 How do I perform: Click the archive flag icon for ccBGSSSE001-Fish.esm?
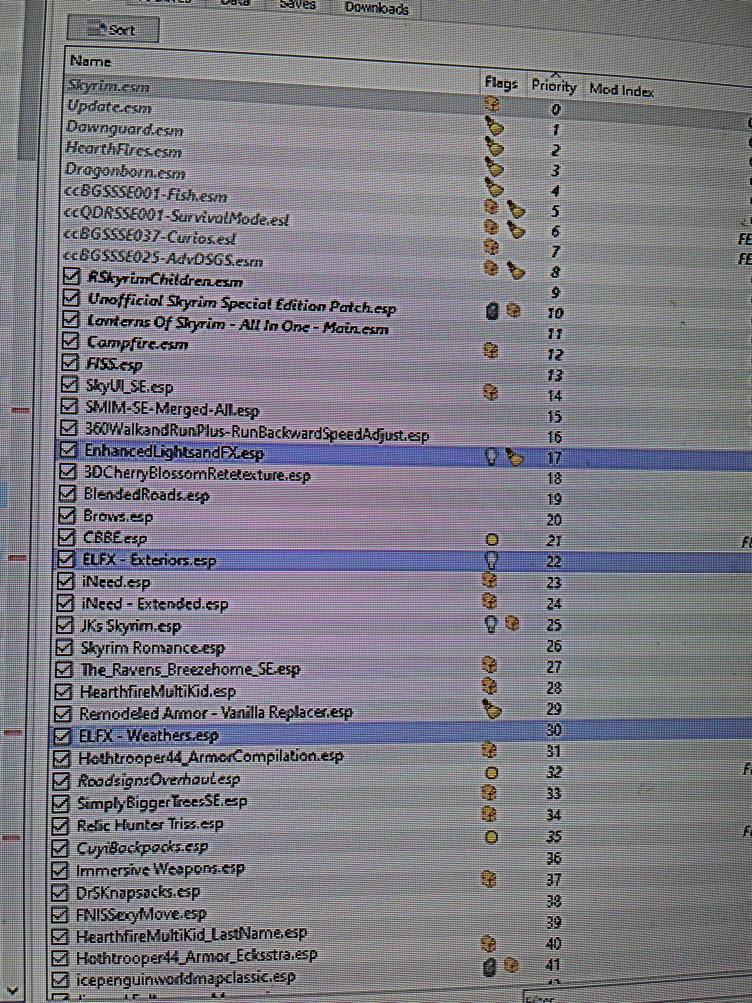pos(492,207)
